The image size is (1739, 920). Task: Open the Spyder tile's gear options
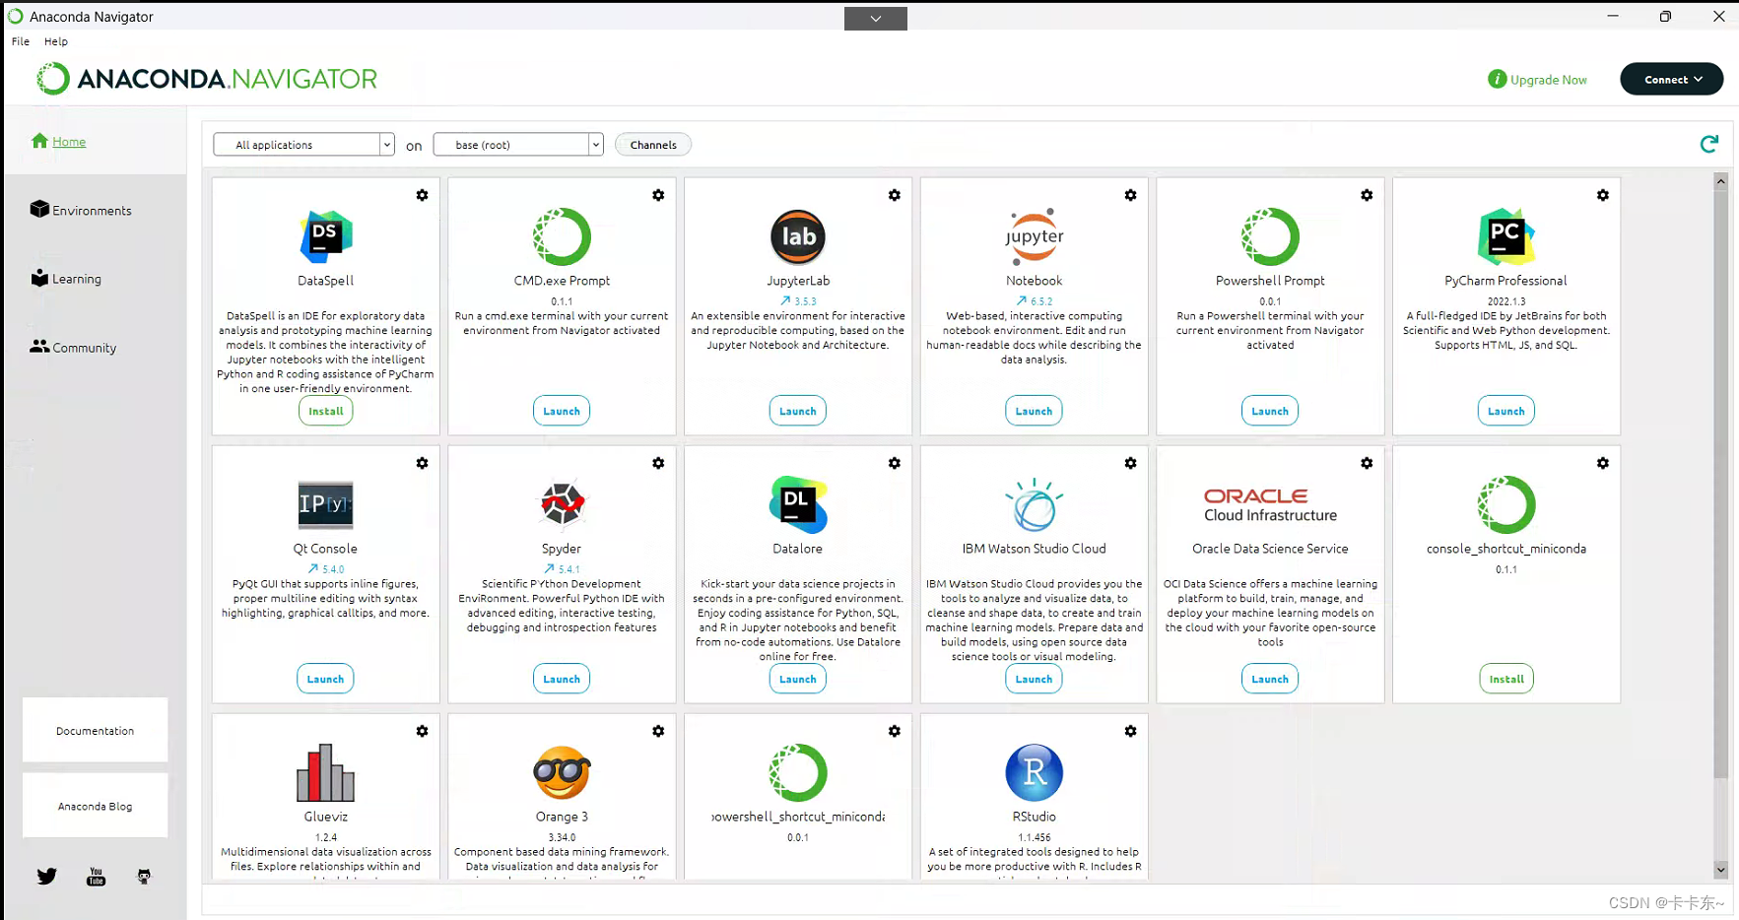tap(658, 463)
